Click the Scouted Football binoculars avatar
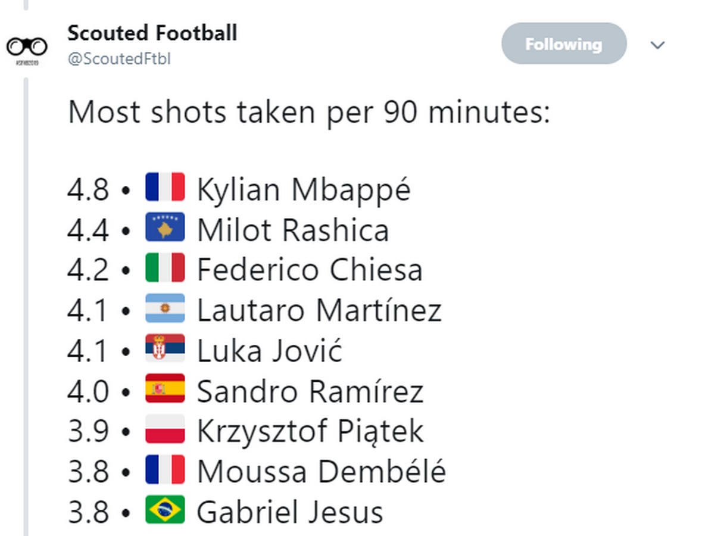Image resolution: width=702 pixels, height=536 pixels. [x=27, y=46]
